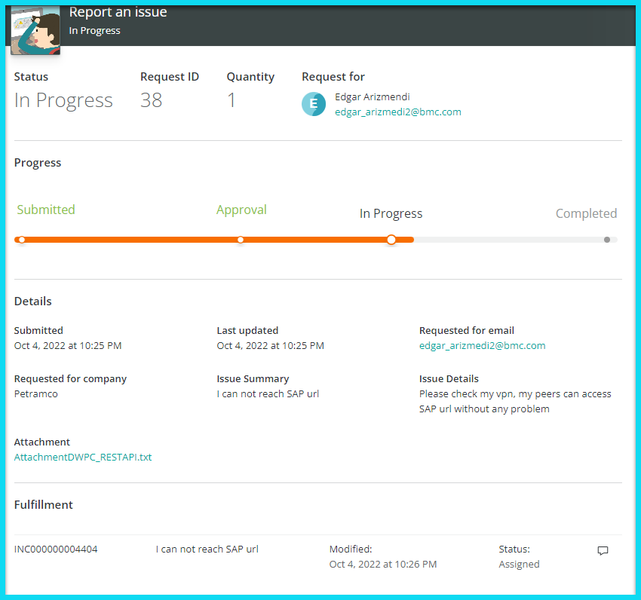Click the green Approval progress label

(x=241, y=210)
